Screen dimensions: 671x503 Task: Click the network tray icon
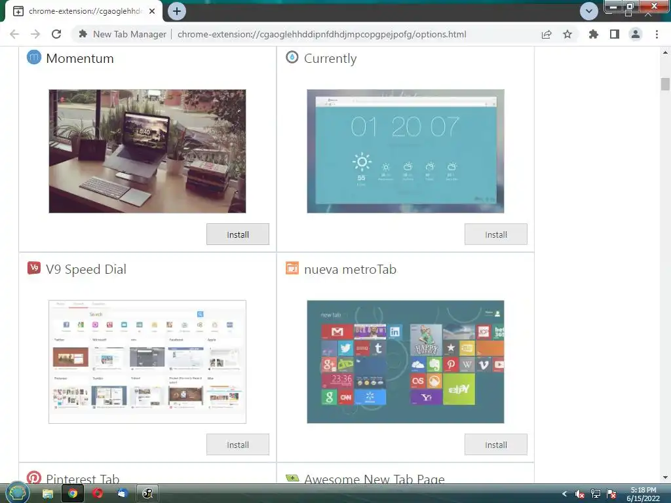coord(595,494)
